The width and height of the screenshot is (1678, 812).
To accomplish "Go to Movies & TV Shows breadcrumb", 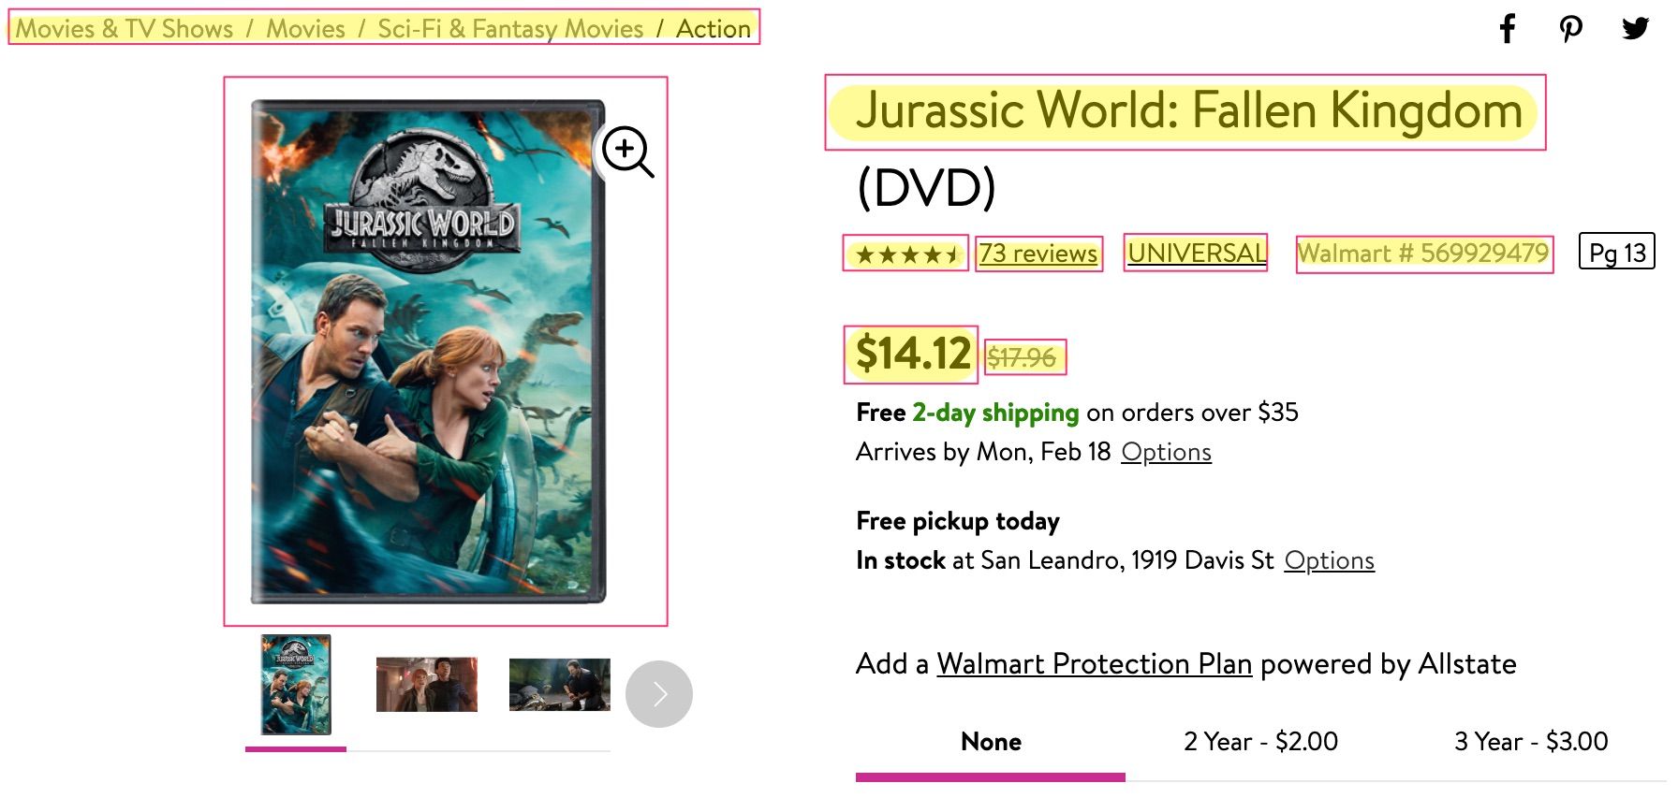I will (x=125, y=28).
